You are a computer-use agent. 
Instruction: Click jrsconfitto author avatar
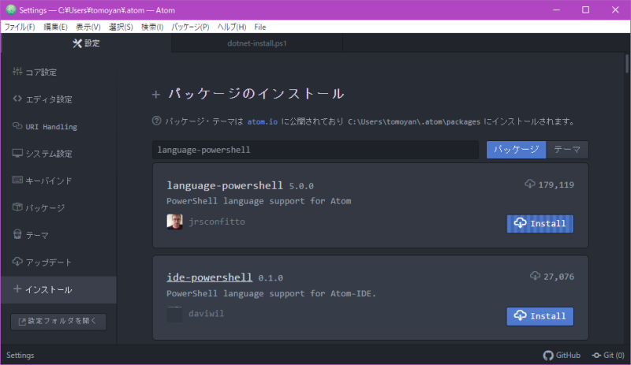[174, 222]
